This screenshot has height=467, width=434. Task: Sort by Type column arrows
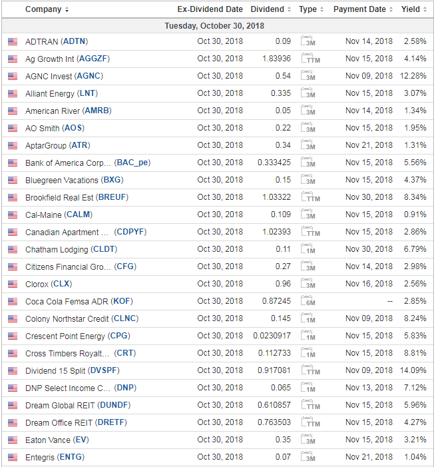pyautogui.click(x=322, y=9)
